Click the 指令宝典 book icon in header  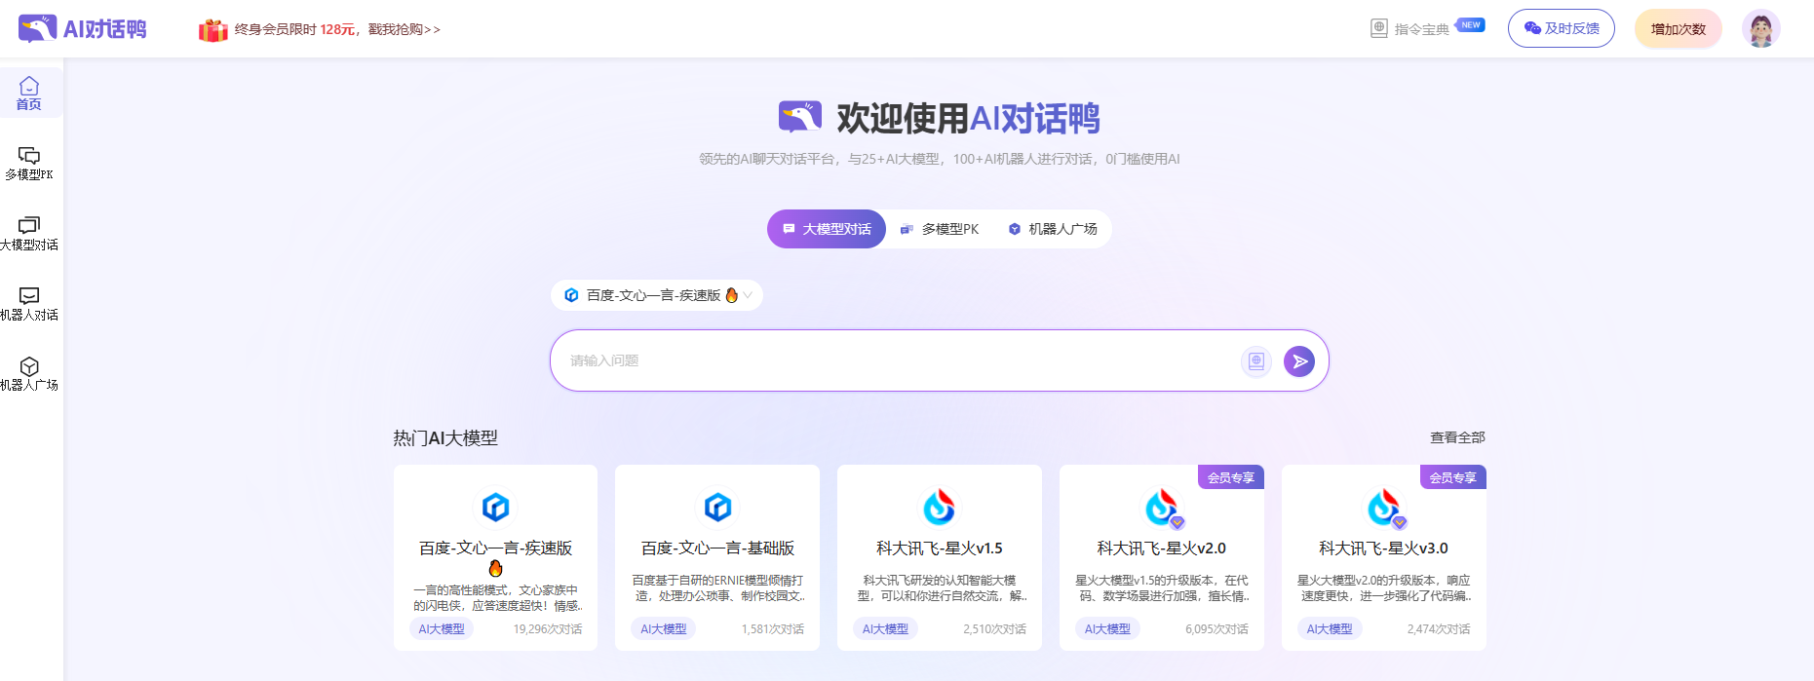click(1379, 29)
